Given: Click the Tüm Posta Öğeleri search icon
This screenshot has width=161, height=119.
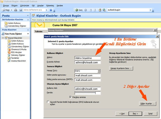Looking at the screenshot, I should [x=3, y=34].
